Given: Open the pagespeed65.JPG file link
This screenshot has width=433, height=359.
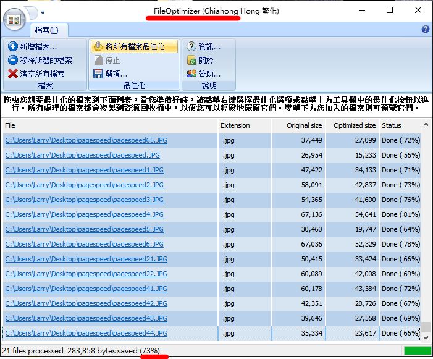Looking at the screenshot, I should (x=86, y=141).
